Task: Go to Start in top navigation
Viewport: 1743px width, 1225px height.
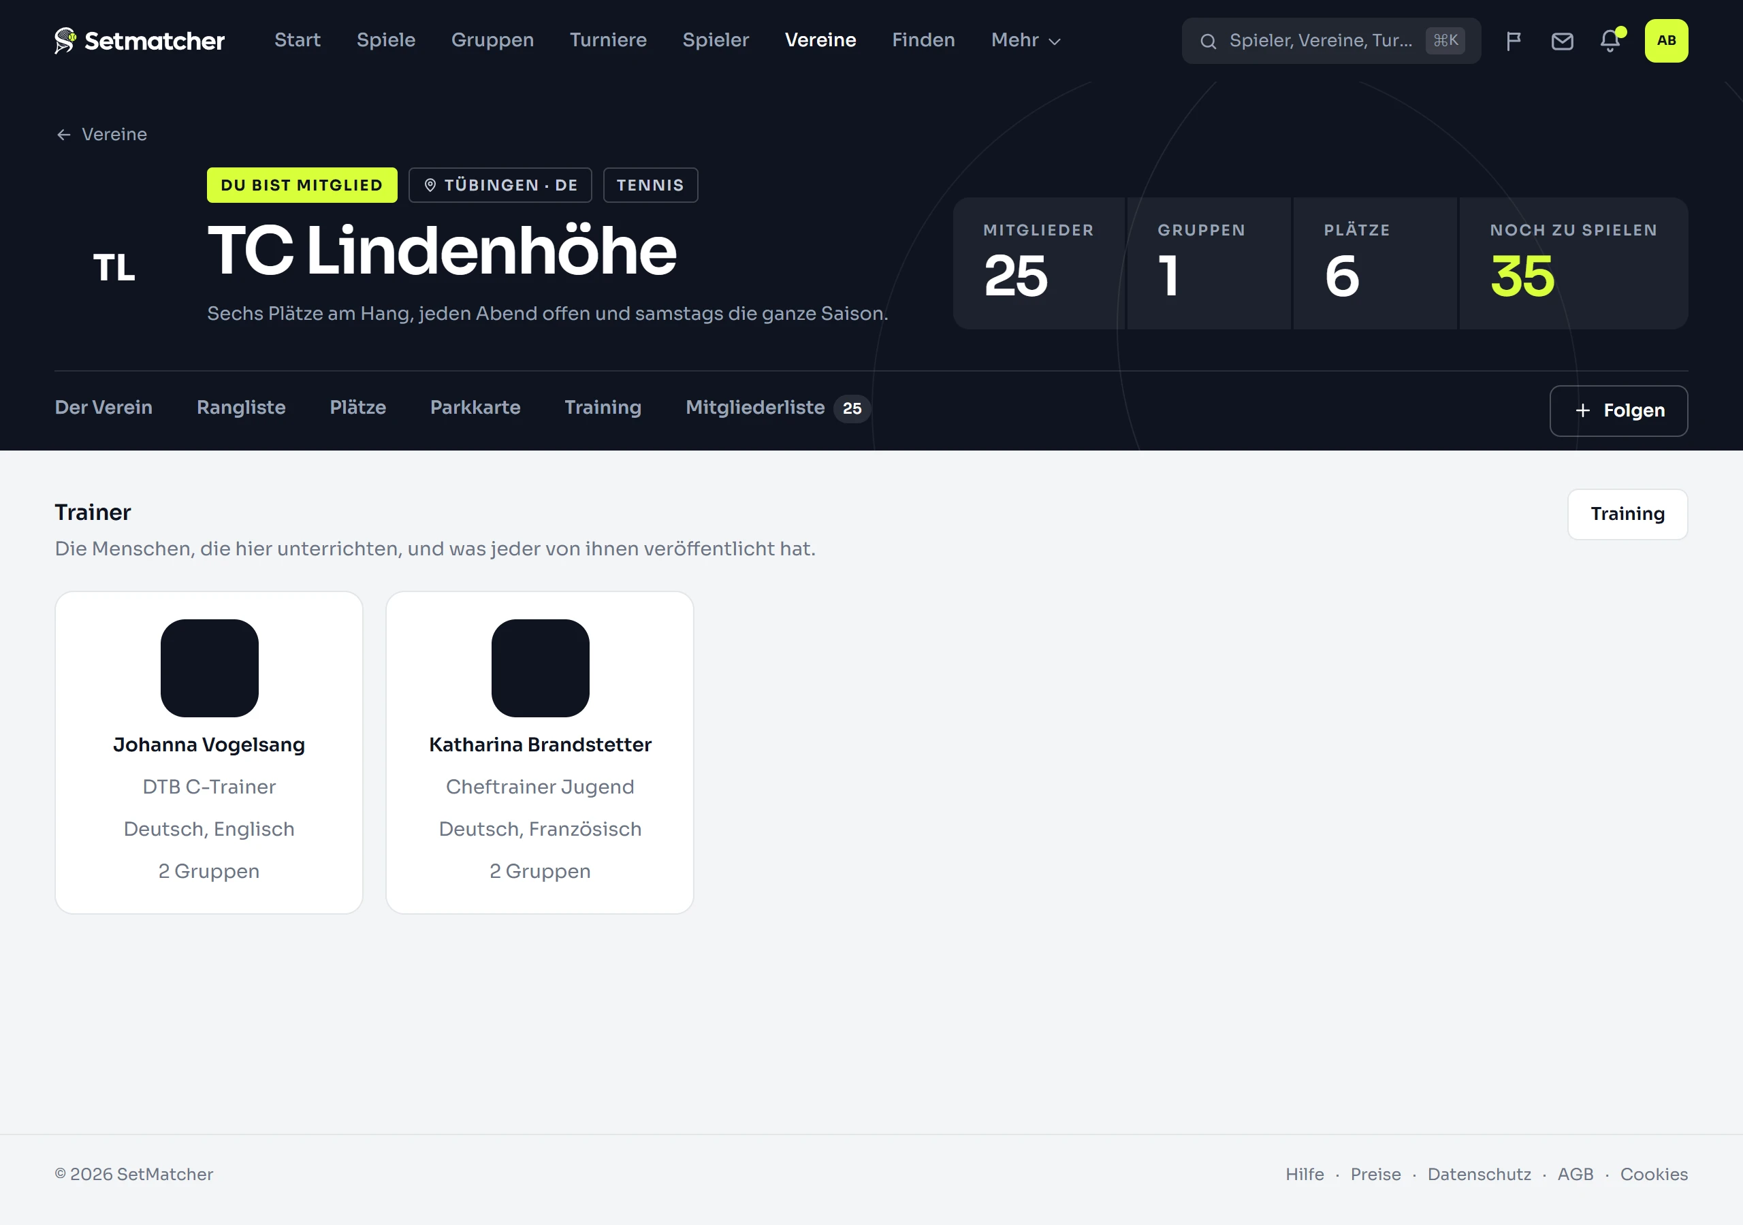Action: [x=297, y=40]
